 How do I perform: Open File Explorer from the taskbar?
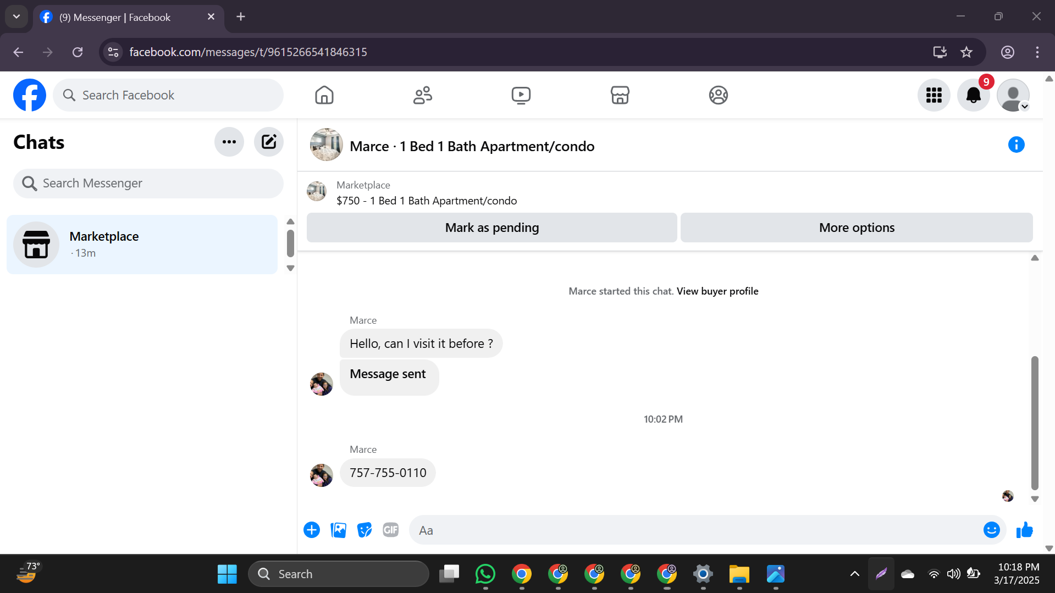[x=739, y=574]
